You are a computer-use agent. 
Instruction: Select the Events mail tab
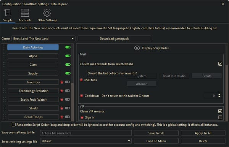tap(206, 76)
